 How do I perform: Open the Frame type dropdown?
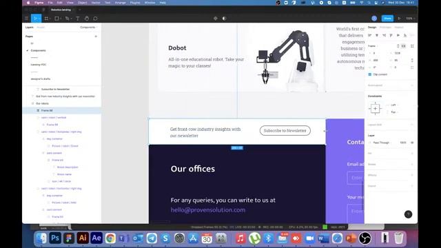[x=373, y=46]
